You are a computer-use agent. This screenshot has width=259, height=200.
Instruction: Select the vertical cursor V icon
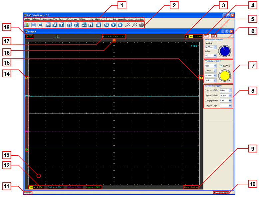click(55, 25)
